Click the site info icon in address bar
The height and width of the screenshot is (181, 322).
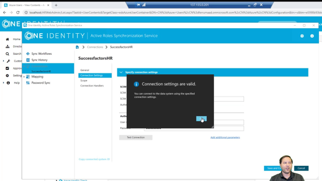click(26, 13)
